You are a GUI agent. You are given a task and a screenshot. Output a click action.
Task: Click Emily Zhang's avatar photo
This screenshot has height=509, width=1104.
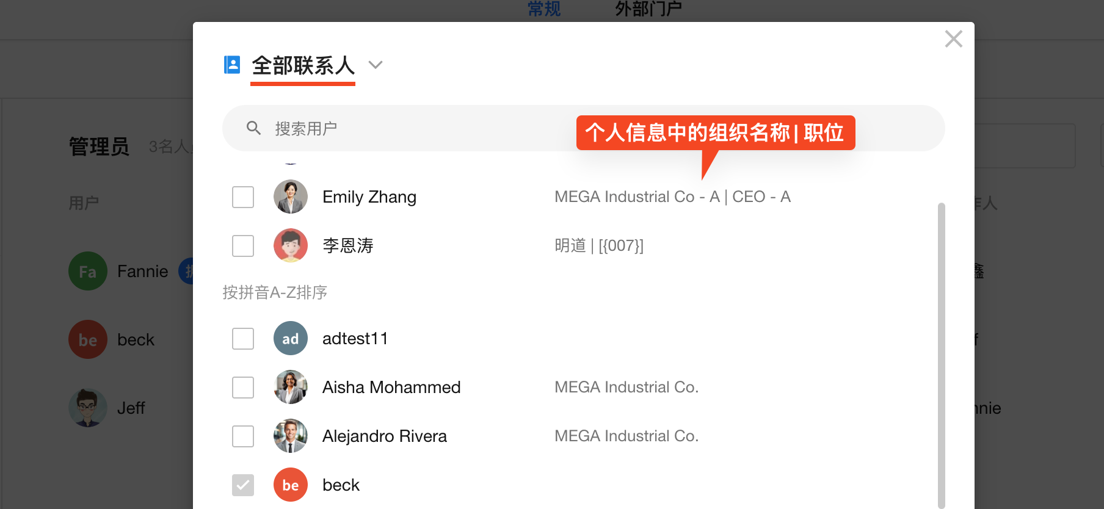coord(291,197)
